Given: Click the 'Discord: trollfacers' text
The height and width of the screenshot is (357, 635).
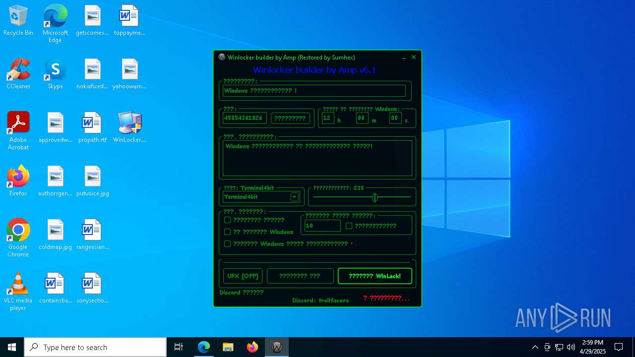Looking at the screenshot, I should (320, 300).
